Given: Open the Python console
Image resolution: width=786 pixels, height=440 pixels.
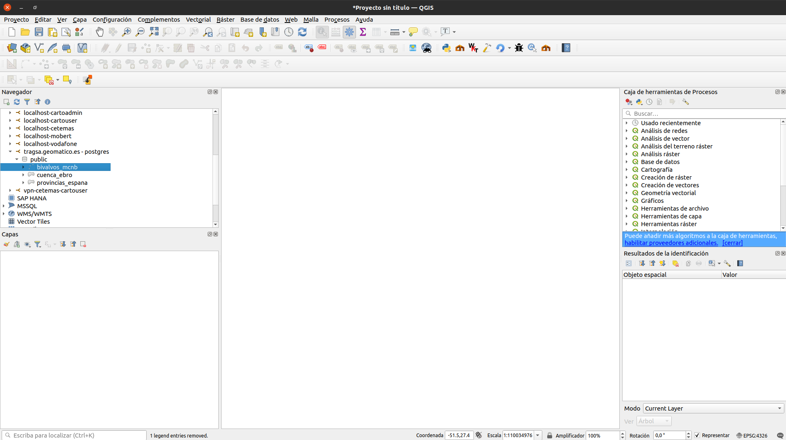Looking at the screenshot, I should (446, 48).
